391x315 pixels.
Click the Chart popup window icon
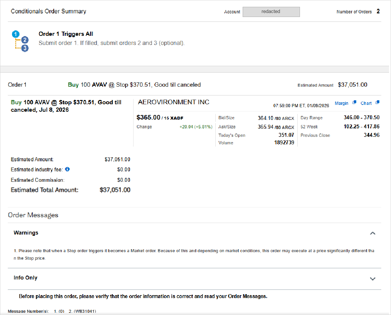[x=377, y=103]
